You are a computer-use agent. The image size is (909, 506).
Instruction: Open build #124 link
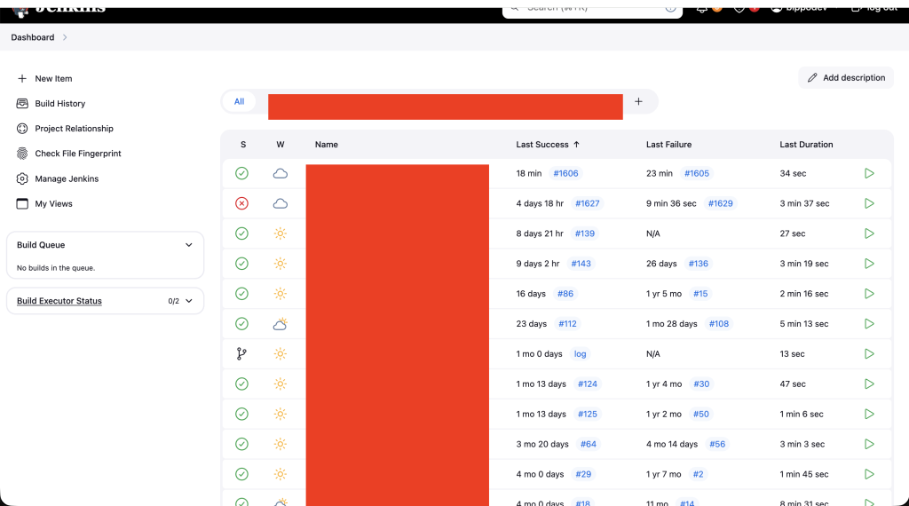[588, 384]
